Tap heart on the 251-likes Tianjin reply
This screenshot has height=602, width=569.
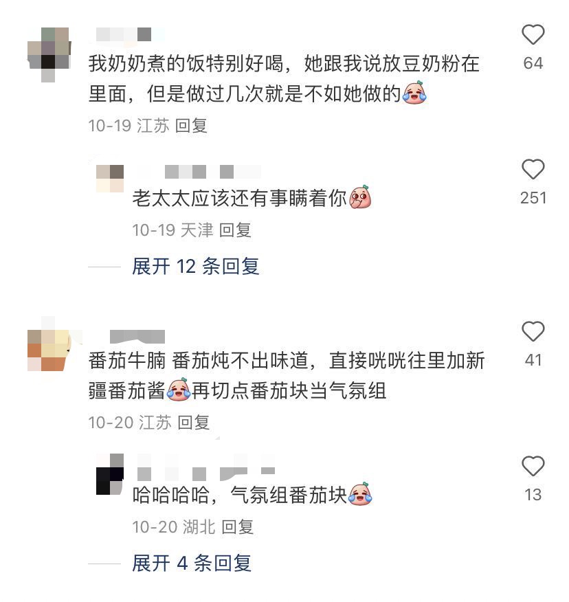pos(533,169)
